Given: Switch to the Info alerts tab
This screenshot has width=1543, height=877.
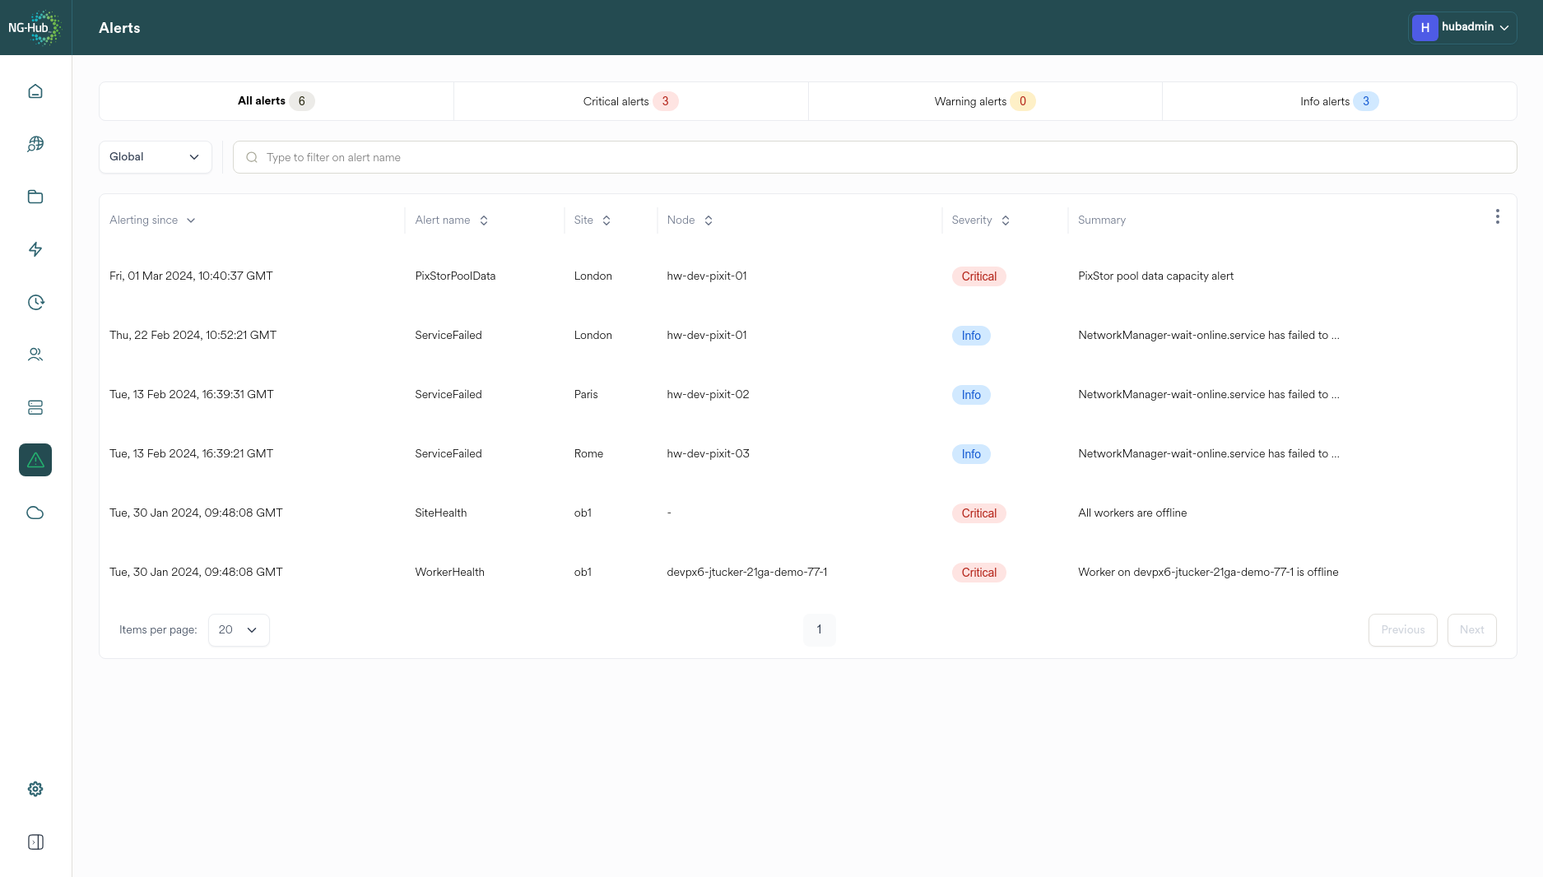Looking at the screenshot, I should point(1337,100).
